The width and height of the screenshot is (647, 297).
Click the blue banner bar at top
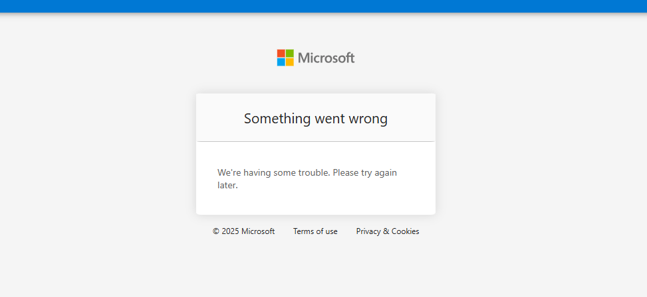point(323,6)
